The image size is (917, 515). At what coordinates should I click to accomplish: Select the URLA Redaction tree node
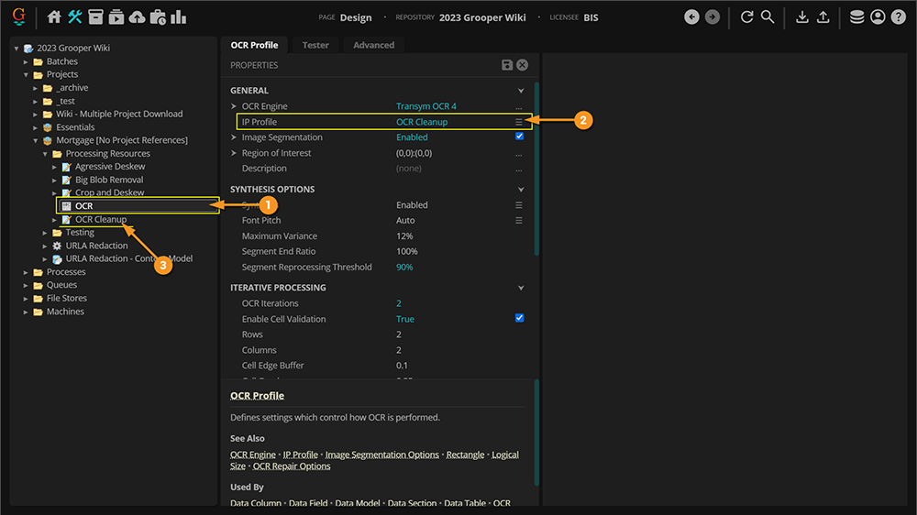click(96, 246)
